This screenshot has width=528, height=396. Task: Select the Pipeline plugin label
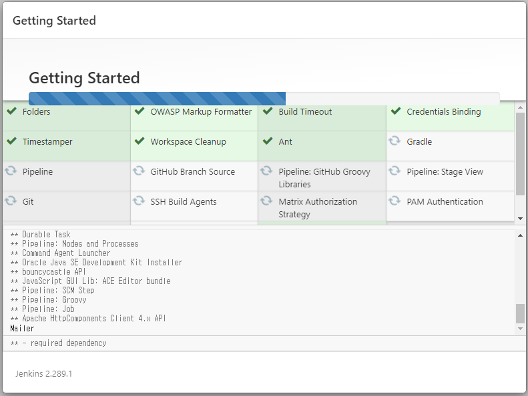37,172
